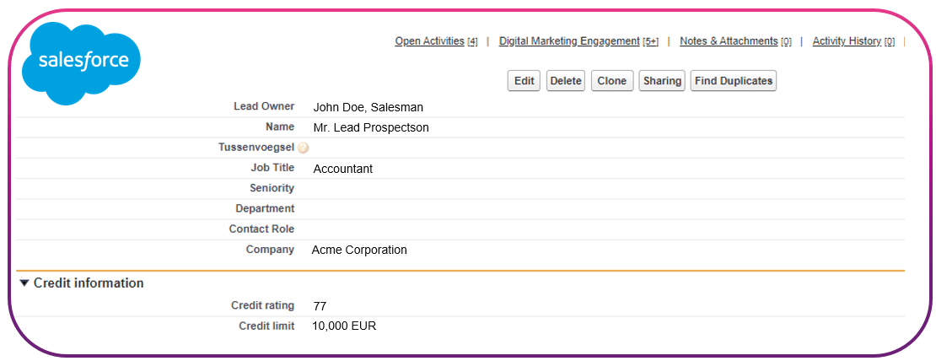The image size is (936, 361).
Task: Collapse the Credit information section
Action: pos(24,283)
